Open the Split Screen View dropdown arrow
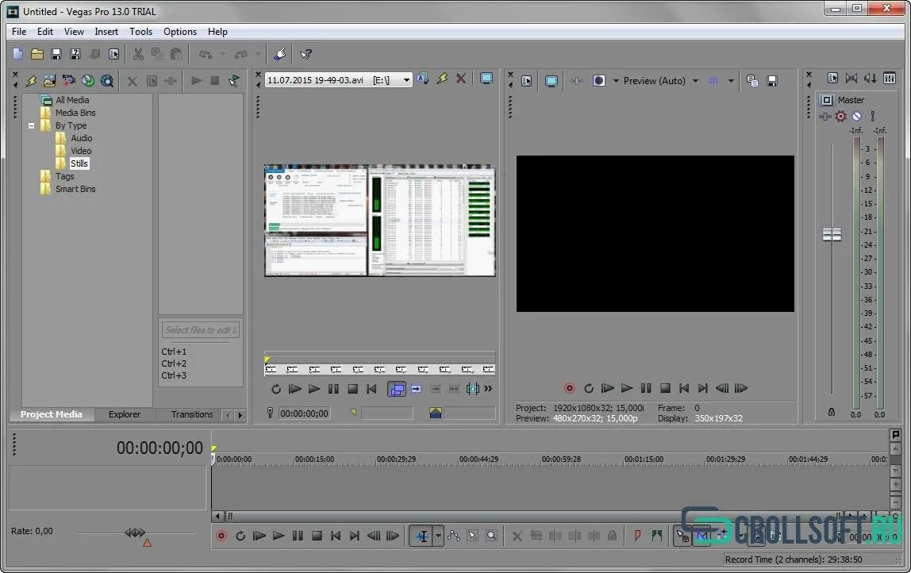Viewport: 911px width, 573px height. pos(616,81)
